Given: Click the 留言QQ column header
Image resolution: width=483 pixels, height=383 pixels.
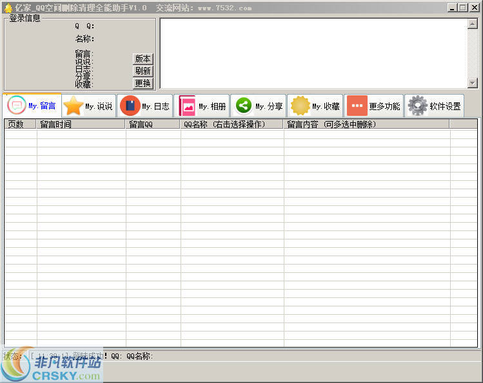Looking at the screenshot, I should (x=153, y=124).
